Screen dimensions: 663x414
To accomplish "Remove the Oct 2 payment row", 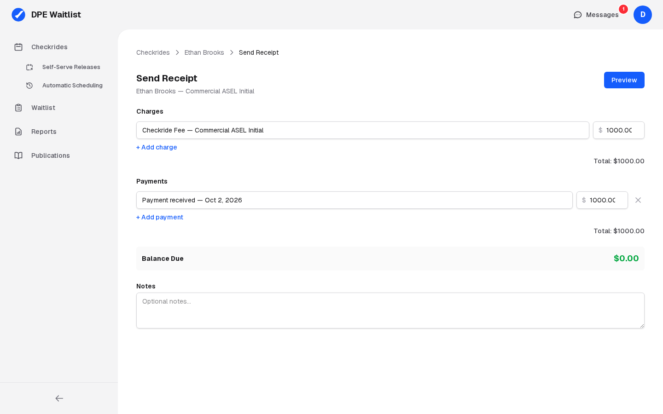I will click(x=638, y=200).
